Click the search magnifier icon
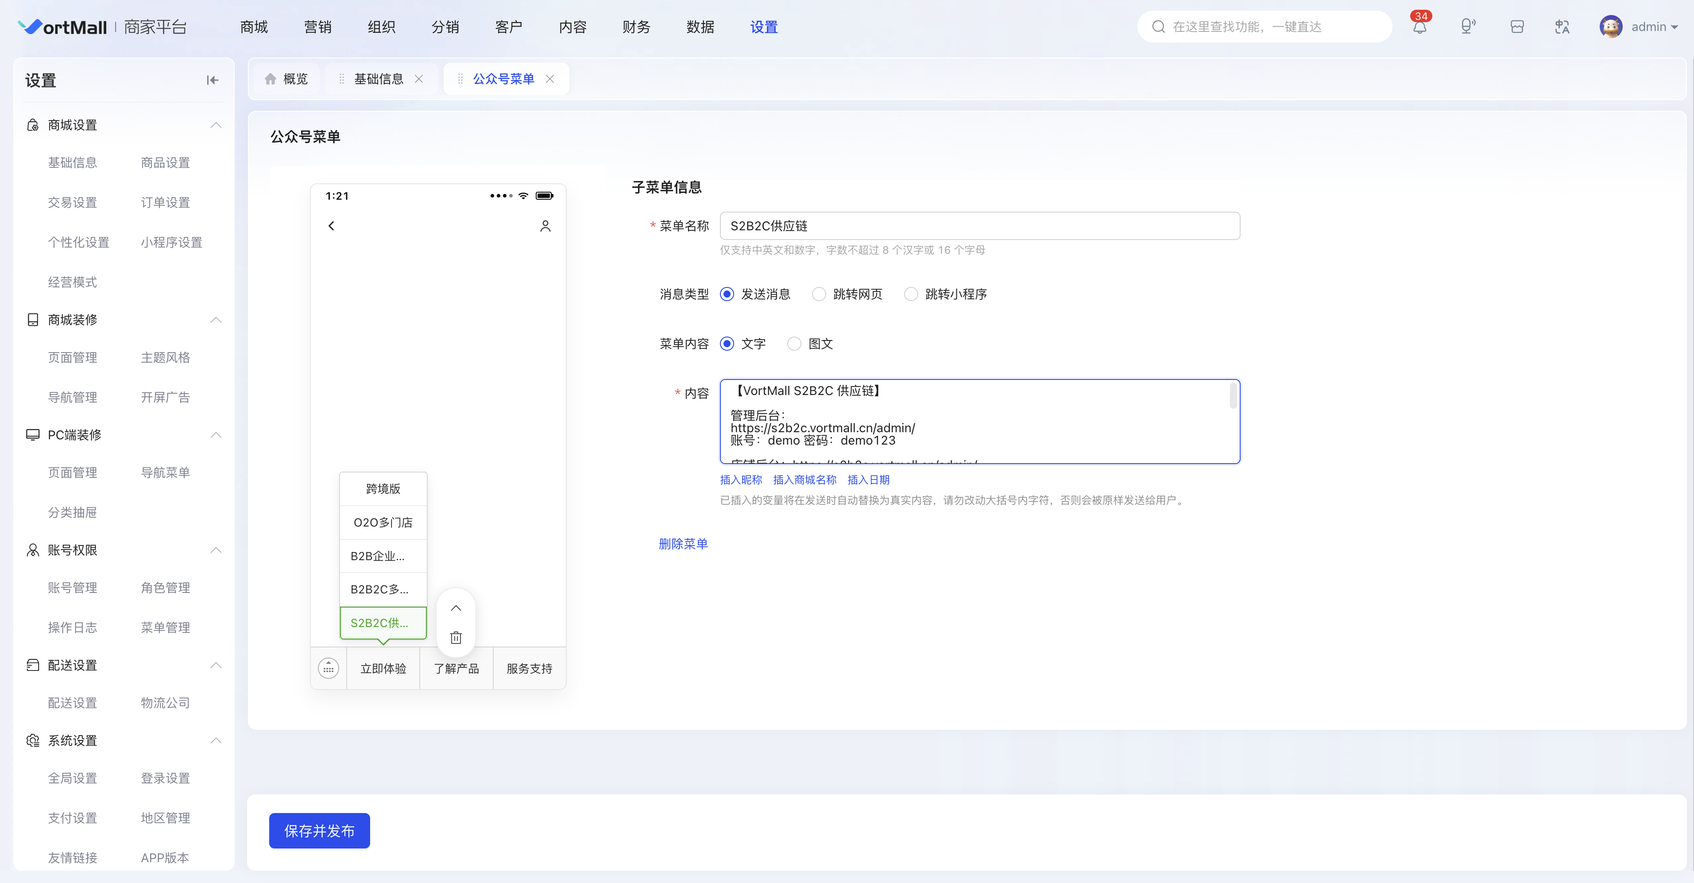Viewport: 1694px width, 883px height. click(x=1159, y=27)
